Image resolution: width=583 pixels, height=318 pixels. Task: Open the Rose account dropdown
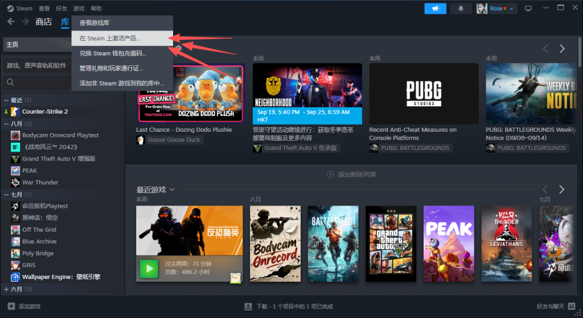click(496, 9)
